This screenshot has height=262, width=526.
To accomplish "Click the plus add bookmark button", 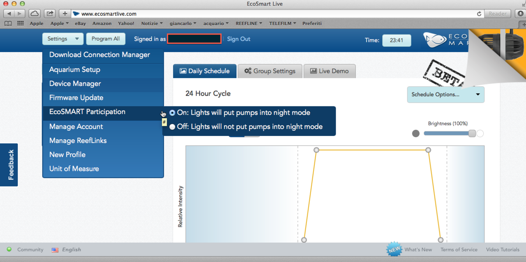I will (x=65, y=14).
